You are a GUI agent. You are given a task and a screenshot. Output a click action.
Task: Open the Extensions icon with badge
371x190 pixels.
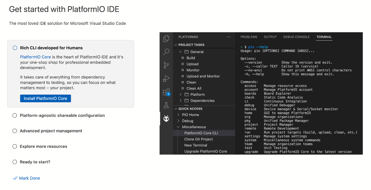[x=166, y=92]
